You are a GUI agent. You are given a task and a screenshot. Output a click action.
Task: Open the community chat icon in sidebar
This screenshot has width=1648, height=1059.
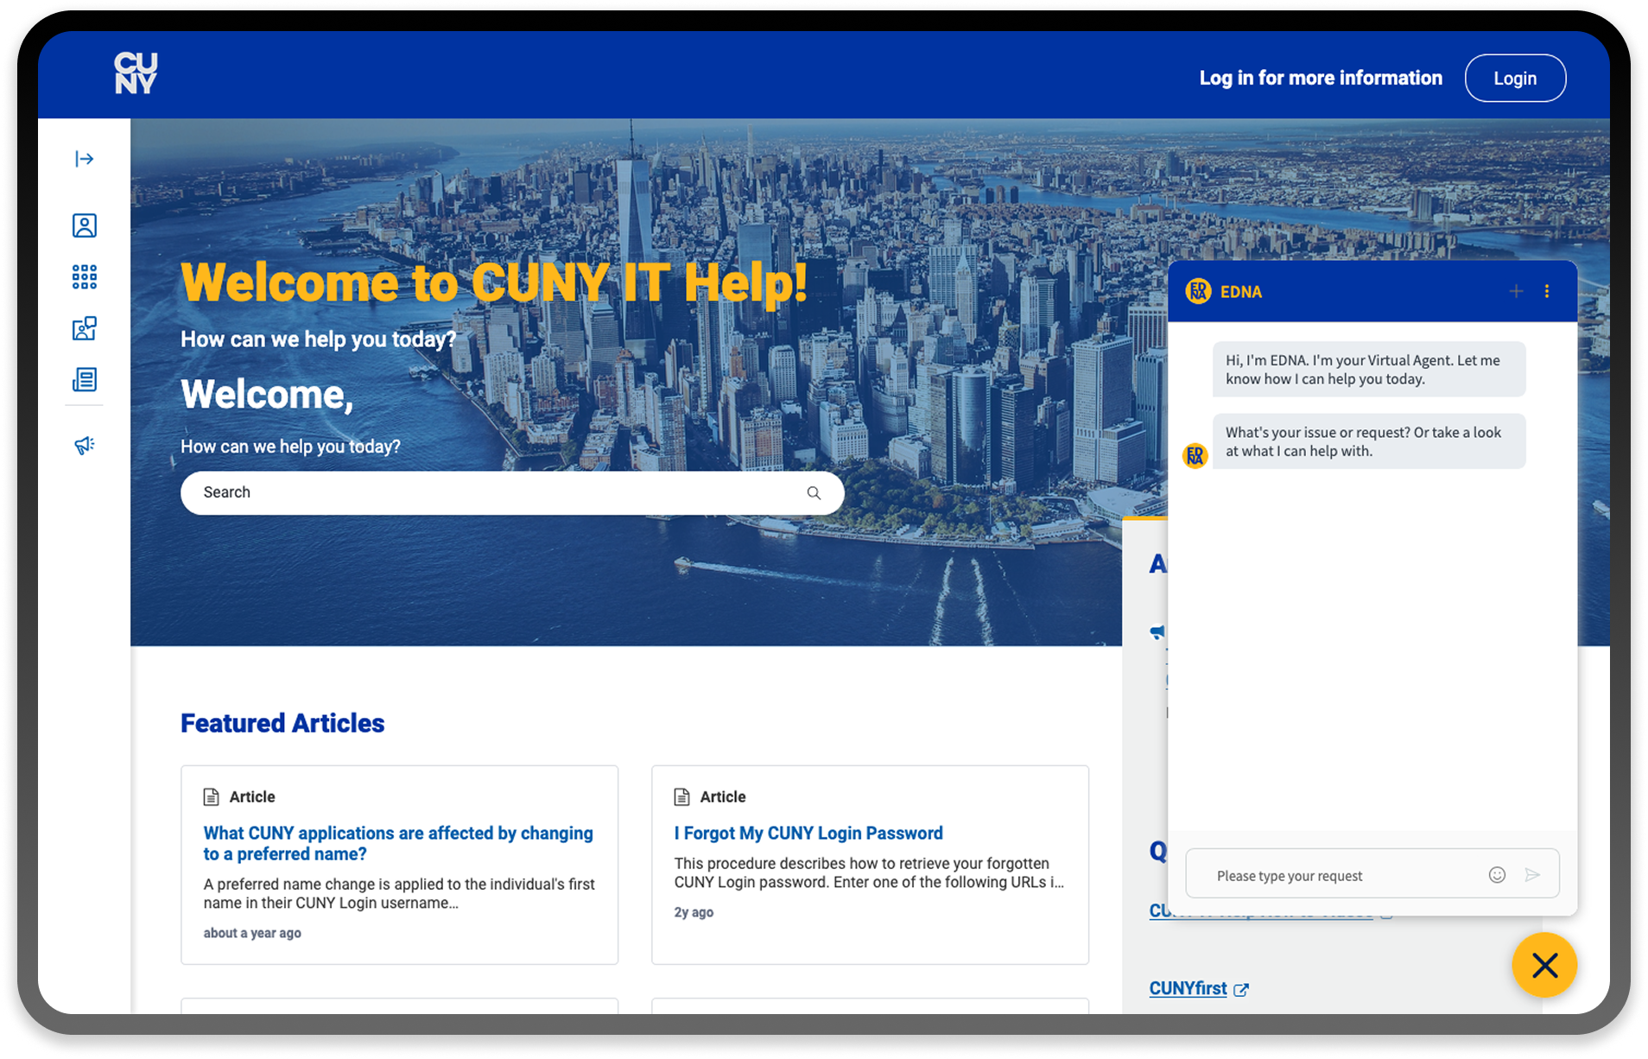(85, 328)
